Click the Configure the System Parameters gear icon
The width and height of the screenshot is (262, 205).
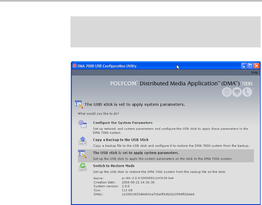pos(82,124)
